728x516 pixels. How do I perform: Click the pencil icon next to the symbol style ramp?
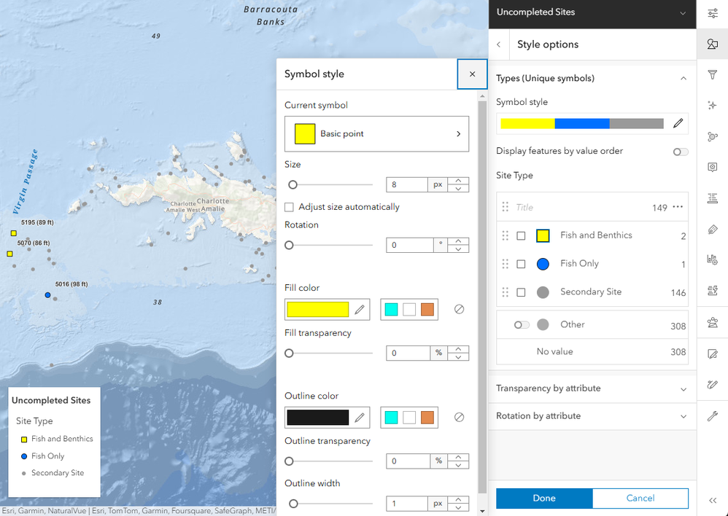(678, 123)
